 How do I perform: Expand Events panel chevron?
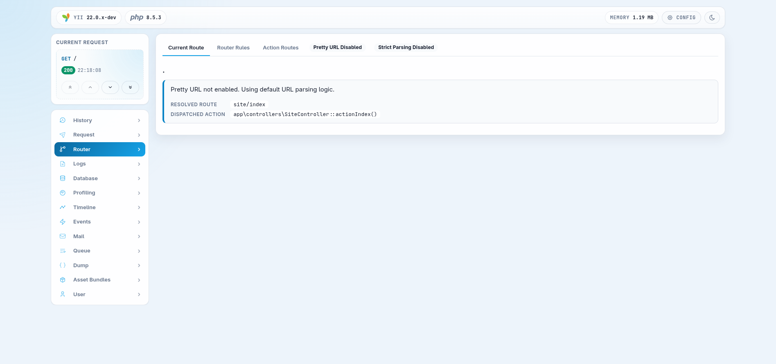tap(139, 222)
